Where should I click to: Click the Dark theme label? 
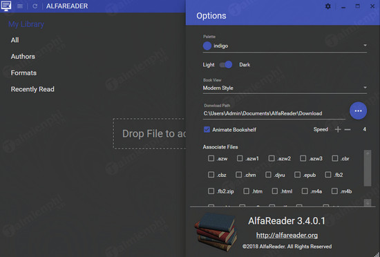(245, 65)
